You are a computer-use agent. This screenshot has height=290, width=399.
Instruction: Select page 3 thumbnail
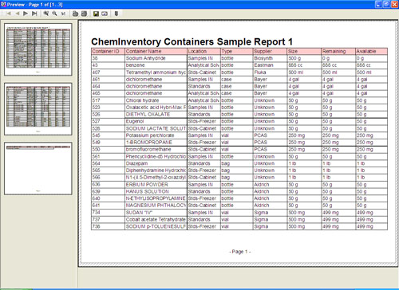(38, 168)
